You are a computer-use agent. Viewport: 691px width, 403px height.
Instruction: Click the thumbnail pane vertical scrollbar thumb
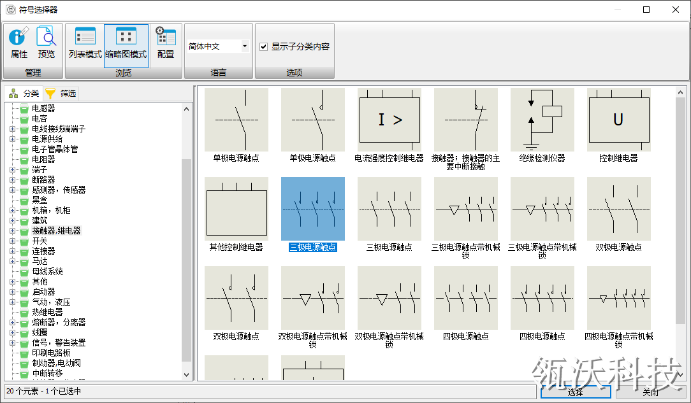[680, 211]
